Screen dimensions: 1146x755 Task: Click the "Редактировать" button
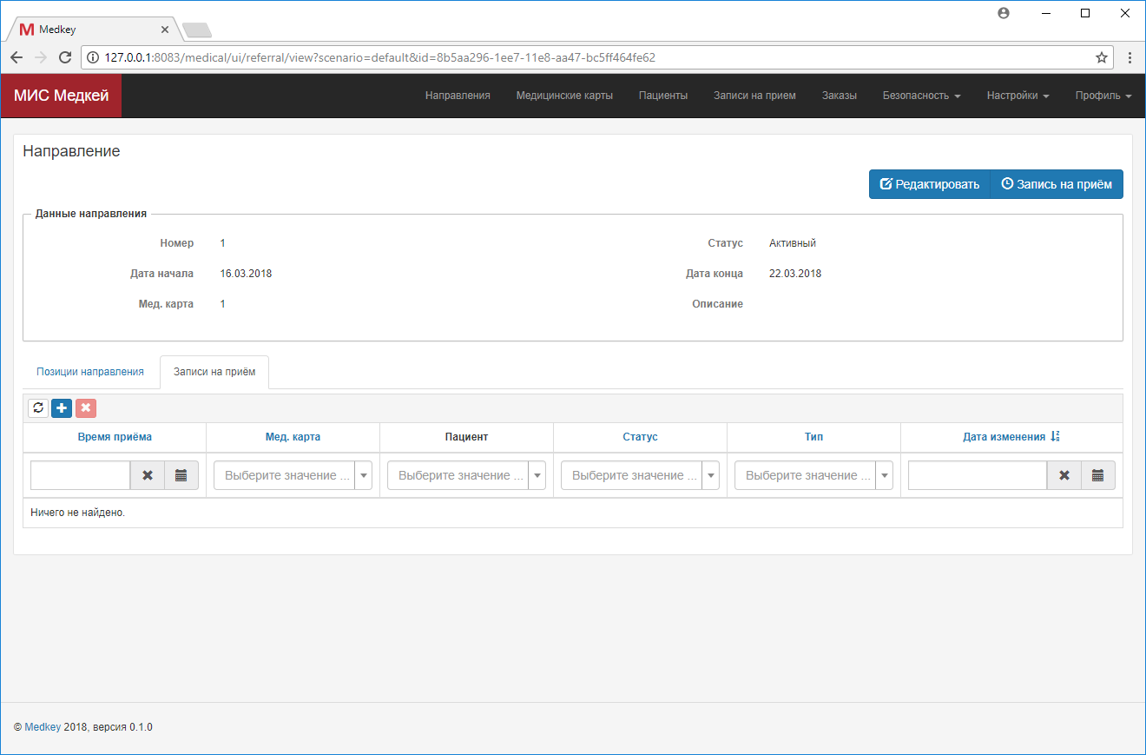click(930, 184)
